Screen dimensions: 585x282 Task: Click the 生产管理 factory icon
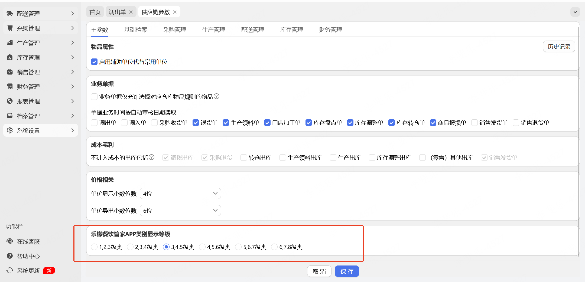click(10, 42)
